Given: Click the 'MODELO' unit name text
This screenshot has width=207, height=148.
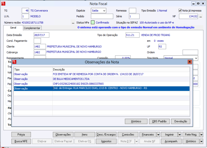Looking at the screenshot, I should click(x=35, y=16).
